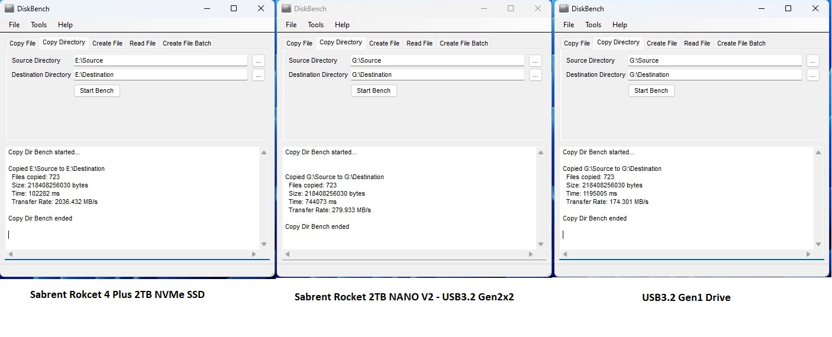Switch to the Copy File tab in the left window
Image resolution: width=832 pixels, height=337 pixels.
(x=22, y=43)
